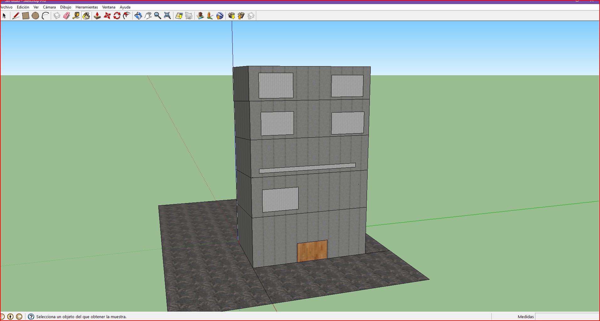Open the Archivo menu
This screenshot has width=600, height=321.
(x=6, y=7)
